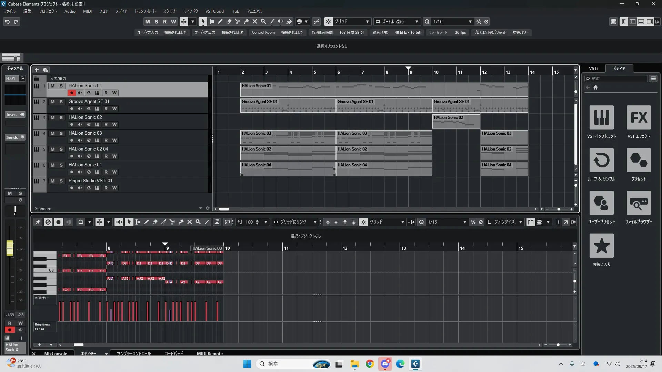Mute the Groove Agent SE 01 track
Viewport: 662px width, 372px height.
[52, 102]
